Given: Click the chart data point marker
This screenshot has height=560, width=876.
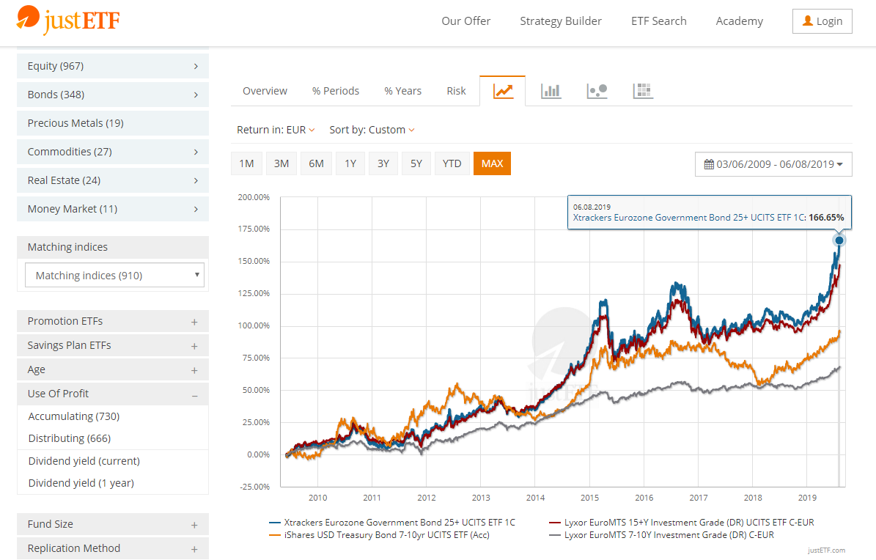Looking at the screenshot, I should (x=839, y=240).
